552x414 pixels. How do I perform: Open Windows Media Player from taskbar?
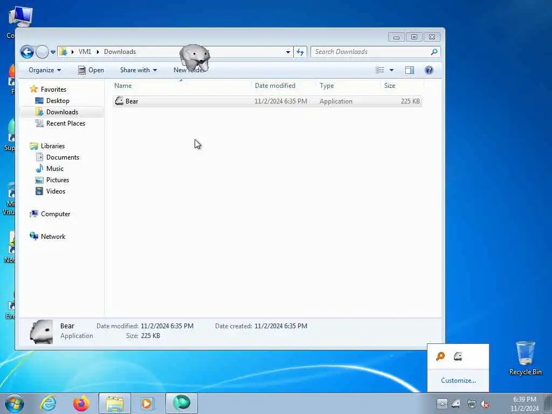[147, 403]
